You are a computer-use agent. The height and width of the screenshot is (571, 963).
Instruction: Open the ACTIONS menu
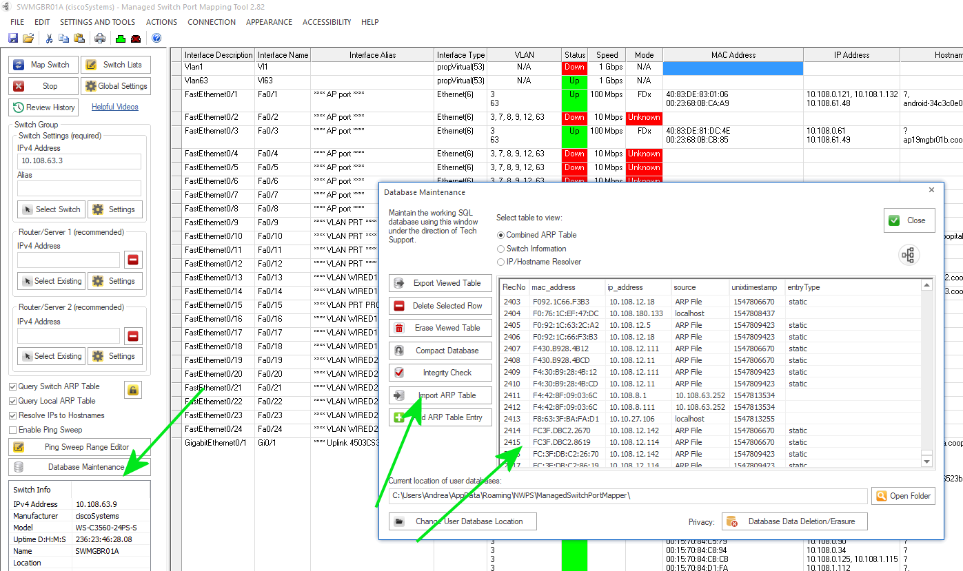tap(161, 22)
